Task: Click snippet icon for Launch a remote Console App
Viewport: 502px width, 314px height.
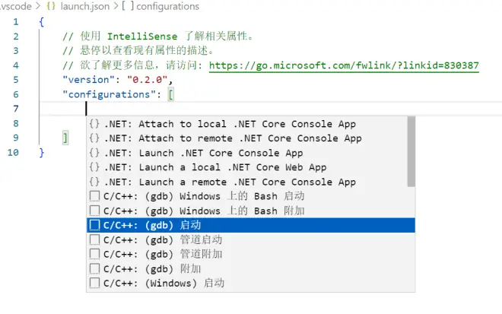Action: (x=94, y=182)
